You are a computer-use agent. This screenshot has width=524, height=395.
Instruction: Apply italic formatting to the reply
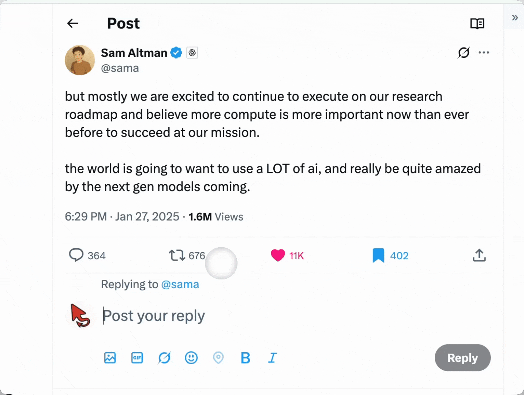(272, 358)
